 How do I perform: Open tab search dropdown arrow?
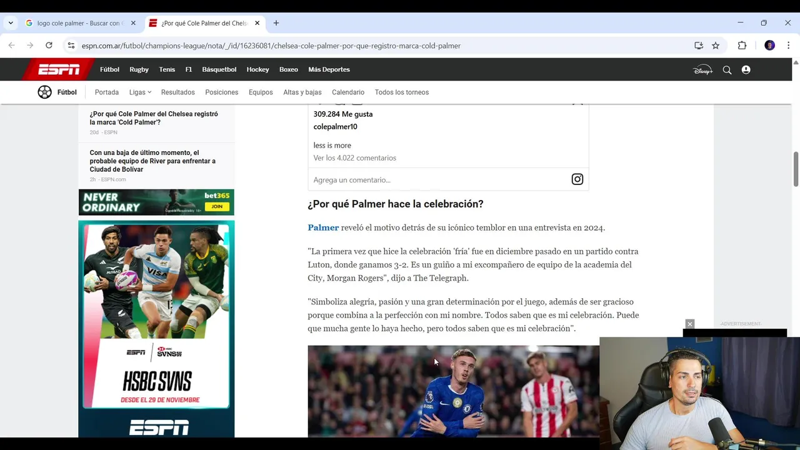coord(11,23)
